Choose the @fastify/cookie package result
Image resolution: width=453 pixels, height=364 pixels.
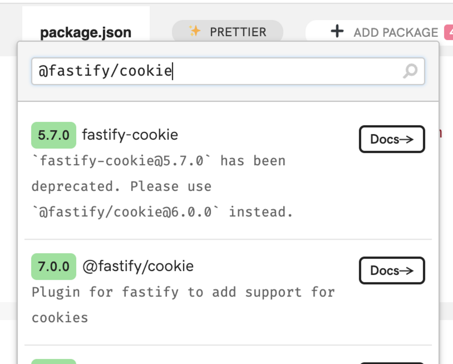138,266
